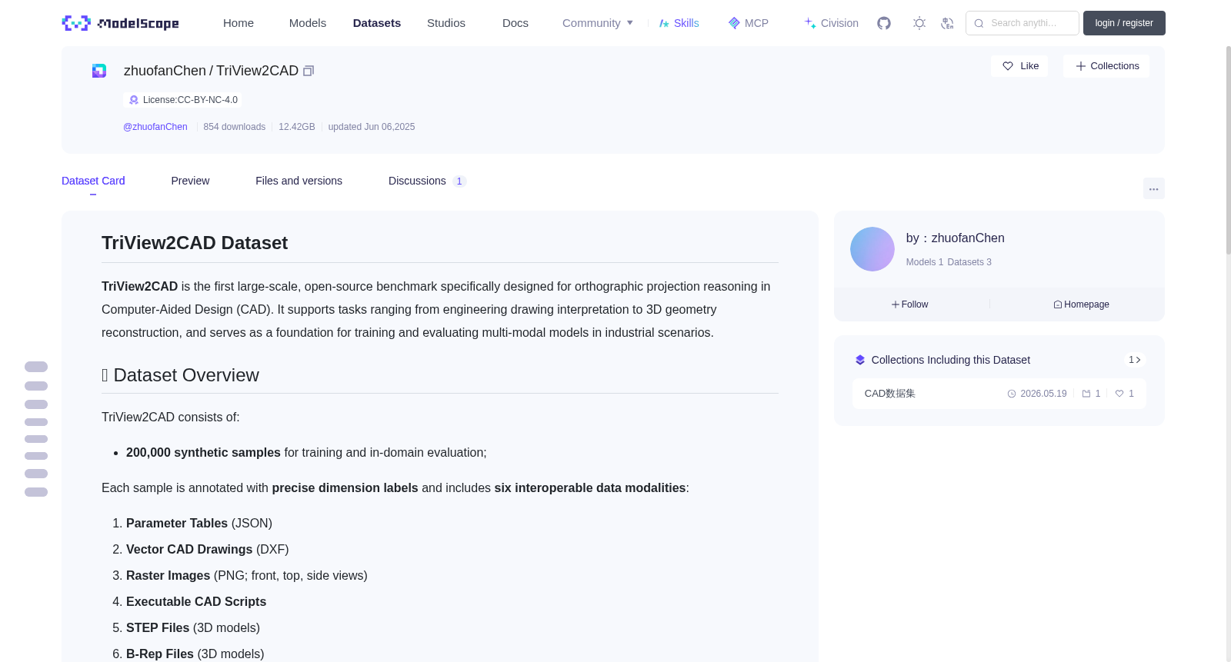1231x662 pixels.
Task: Open the @zhuofanChen author link
Action: coord(155,127)
